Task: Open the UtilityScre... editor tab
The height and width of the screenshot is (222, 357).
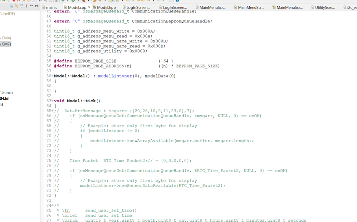Action: pyautogui.click(x=323, y=7)
